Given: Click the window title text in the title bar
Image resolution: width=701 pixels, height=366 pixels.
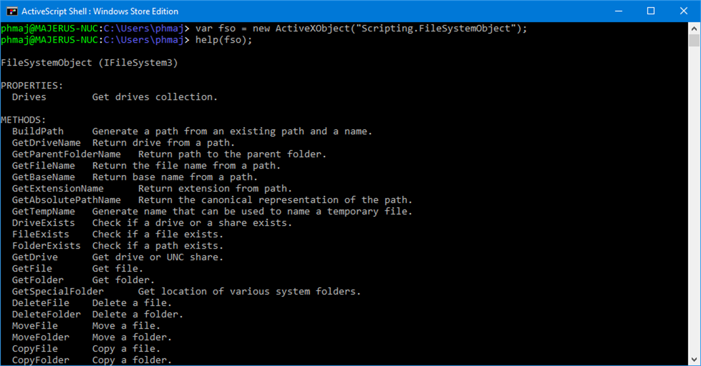Looking at the screenshot, I should tap(100, 11).
